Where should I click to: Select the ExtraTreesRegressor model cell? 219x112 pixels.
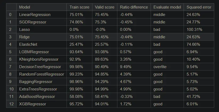38,89
